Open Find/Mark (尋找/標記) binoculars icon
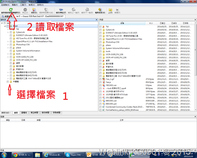 (61, 10)
